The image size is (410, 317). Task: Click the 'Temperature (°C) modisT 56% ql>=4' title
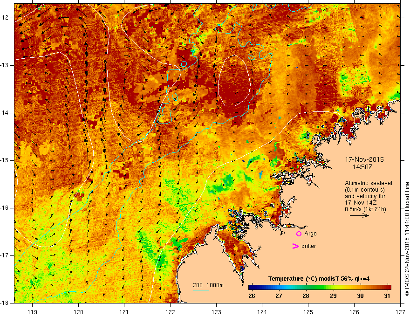click(x=319, y=279)
